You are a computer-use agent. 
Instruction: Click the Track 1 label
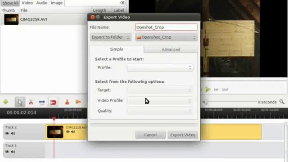(11, 145)
